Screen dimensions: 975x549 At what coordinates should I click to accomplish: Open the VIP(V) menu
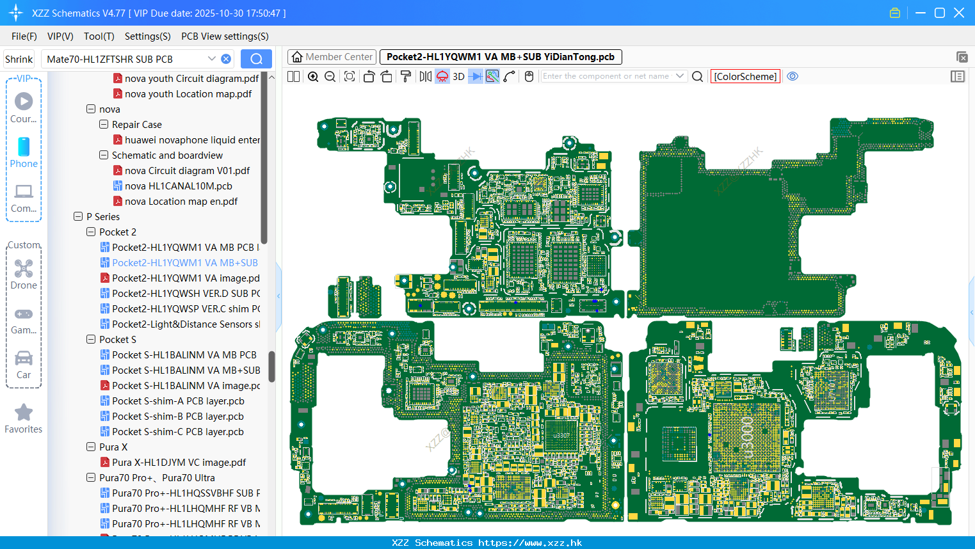tap(60, 36)
